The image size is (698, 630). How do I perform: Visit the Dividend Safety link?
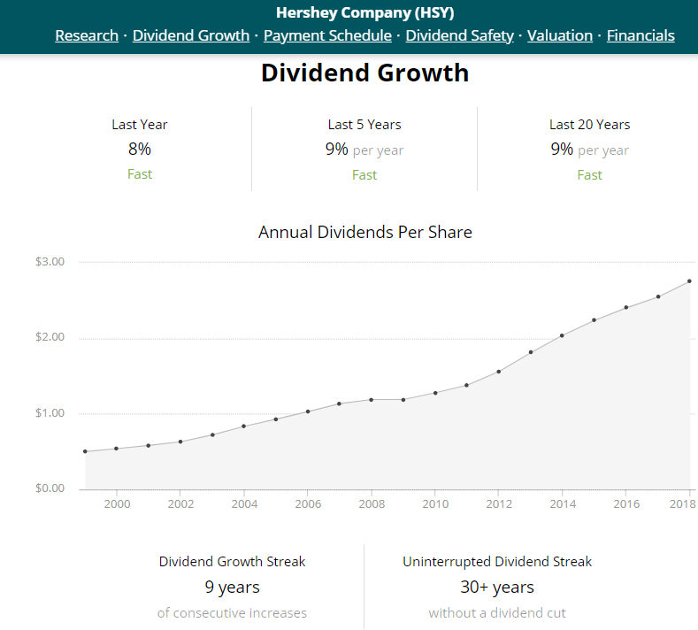tap(459, 35)
